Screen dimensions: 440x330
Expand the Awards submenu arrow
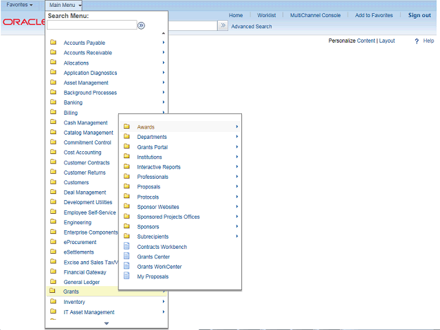(x=236, y=126)
